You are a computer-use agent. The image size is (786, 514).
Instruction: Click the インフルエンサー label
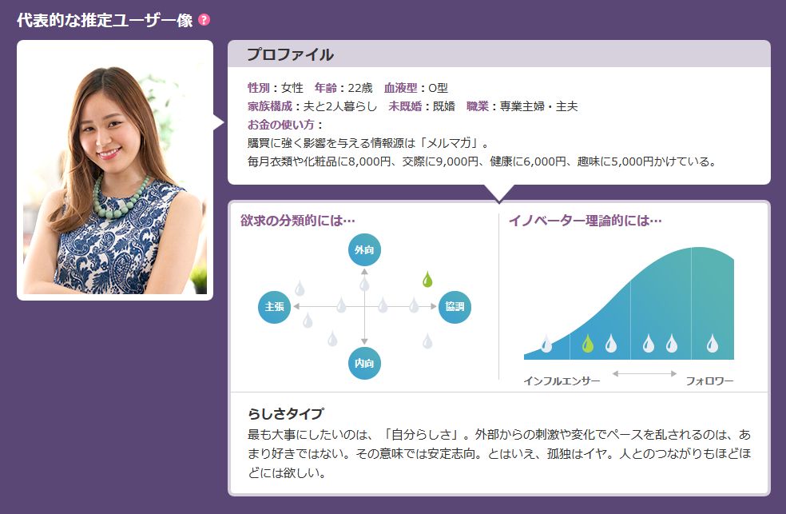[562, 381]
